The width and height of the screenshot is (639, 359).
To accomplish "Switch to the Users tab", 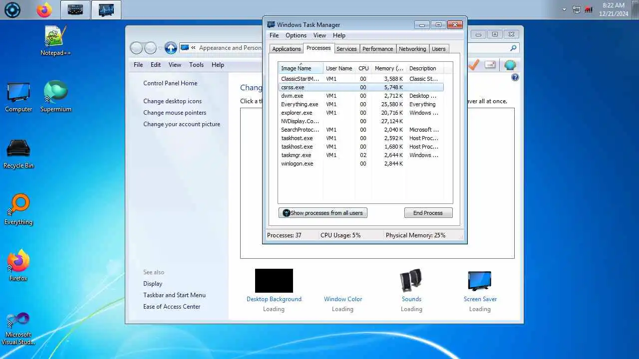I will click(x=439, y=49).
